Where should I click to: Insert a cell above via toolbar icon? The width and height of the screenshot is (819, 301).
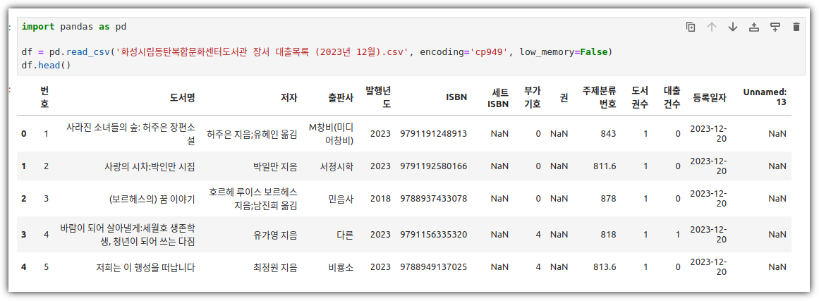pyautogui.click(x=753, y=27)
